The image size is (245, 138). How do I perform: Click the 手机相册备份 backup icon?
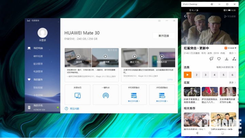click(x=134, y=95)
